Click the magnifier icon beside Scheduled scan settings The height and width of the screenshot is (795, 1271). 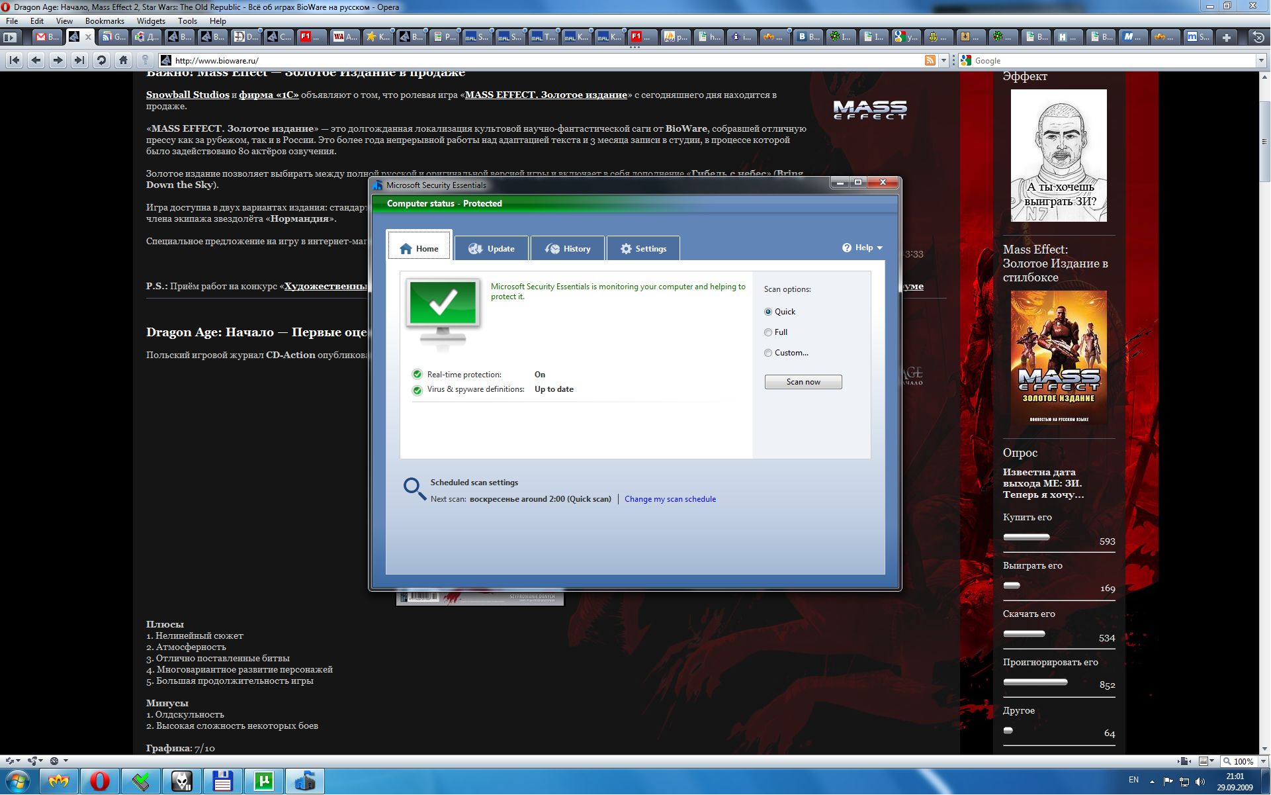coord(415,489)
